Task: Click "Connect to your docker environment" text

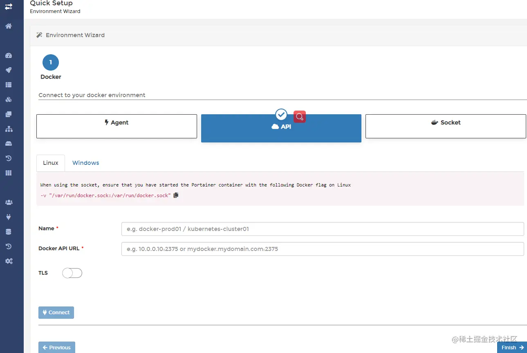Action: coord(92,95)
